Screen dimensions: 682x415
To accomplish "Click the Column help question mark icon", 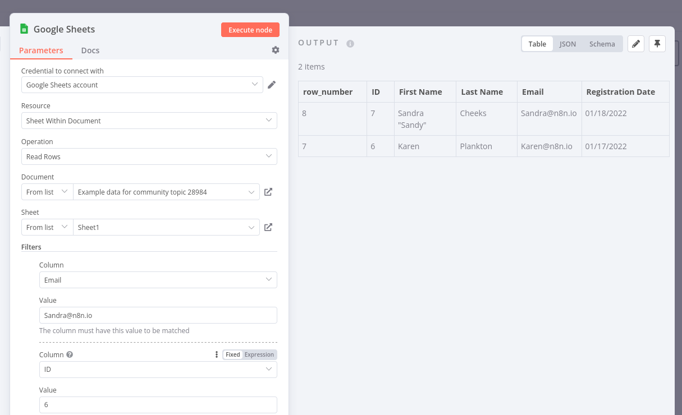I will 70,354.
